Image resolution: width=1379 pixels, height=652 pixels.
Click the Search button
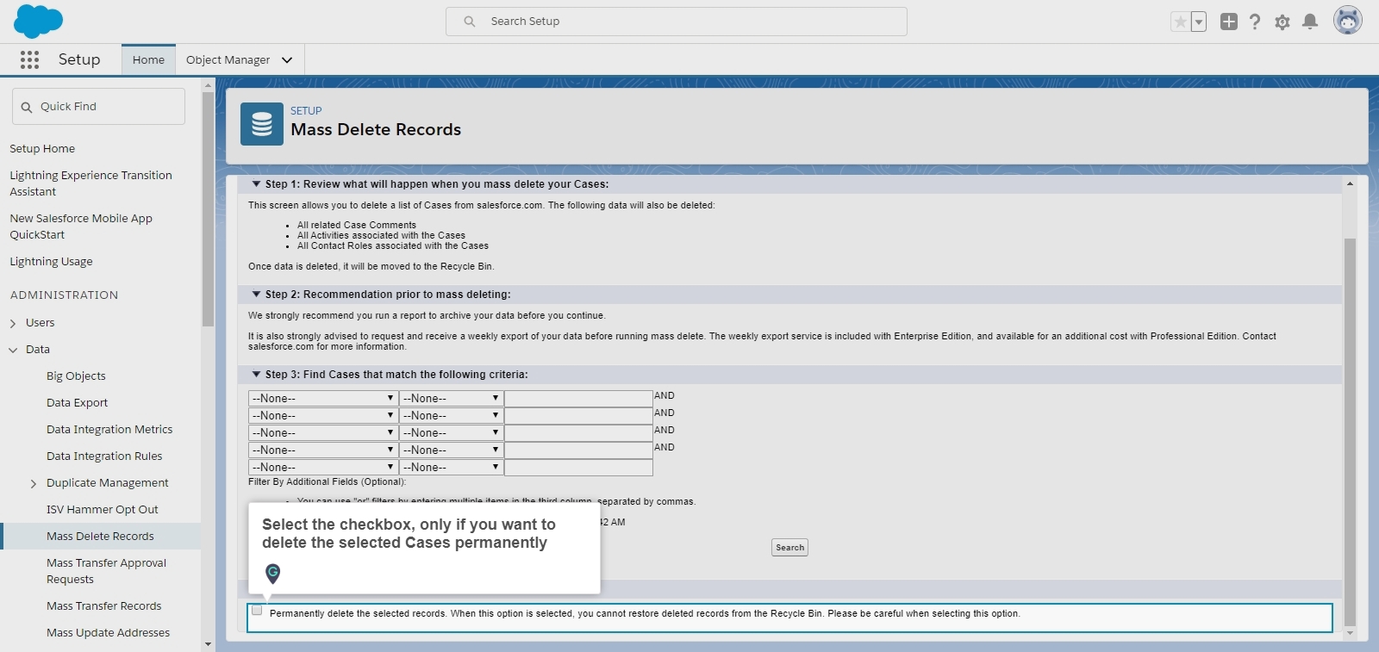click(789, 547)
